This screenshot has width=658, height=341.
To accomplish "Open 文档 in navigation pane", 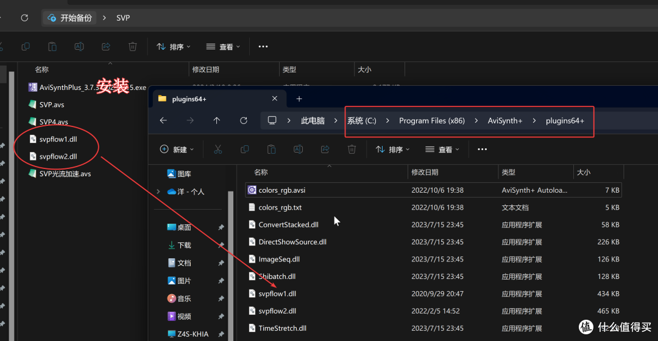I will click(x=179, y=263).
